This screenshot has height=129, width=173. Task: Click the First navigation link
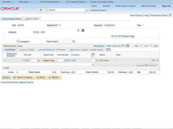click(x=136, y=46)
